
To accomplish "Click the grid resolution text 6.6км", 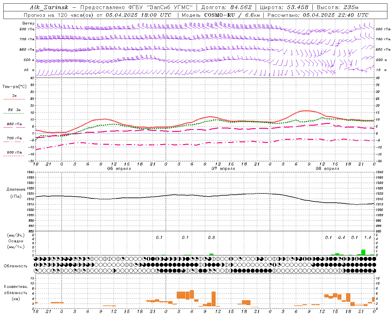I will pyautogui.click(x=253, y=15).
